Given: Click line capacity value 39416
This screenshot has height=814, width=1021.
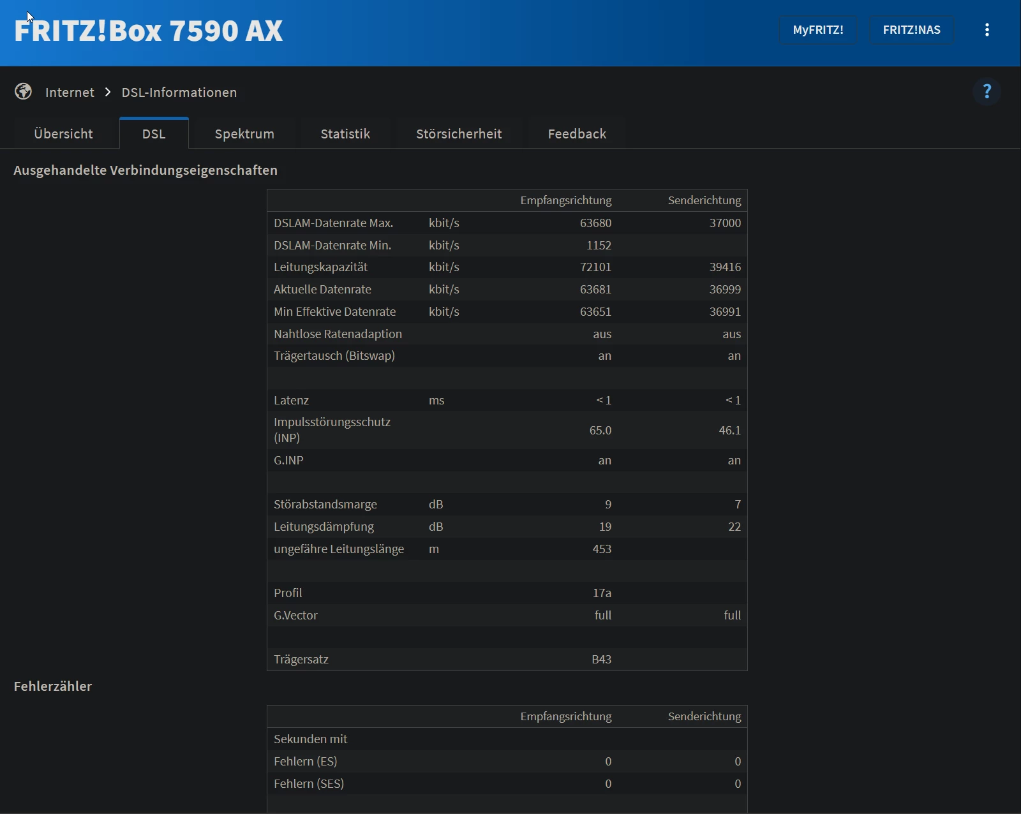Looking at the screenshot, I should tap(725, 267).
